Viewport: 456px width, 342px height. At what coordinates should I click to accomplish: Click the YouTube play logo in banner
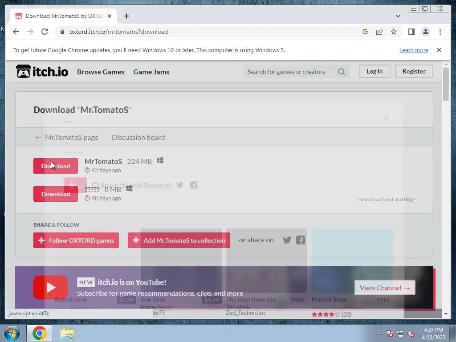tap(51, 287)
